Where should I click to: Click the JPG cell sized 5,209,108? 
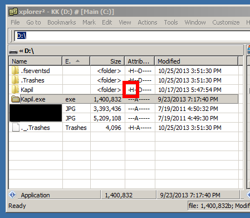tap(70, 118)
